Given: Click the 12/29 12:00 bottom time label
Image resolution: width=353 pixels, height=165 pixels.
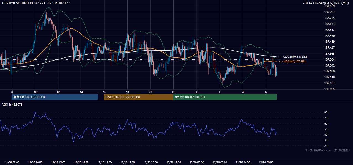Looking at the screenshot, I should click(58, 163).
